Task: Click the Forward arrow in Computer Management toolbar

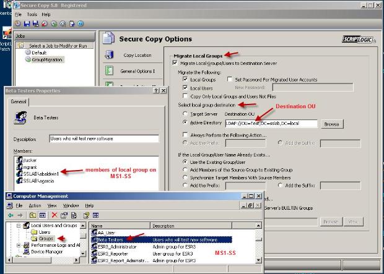Action: [x=20, y=215]
